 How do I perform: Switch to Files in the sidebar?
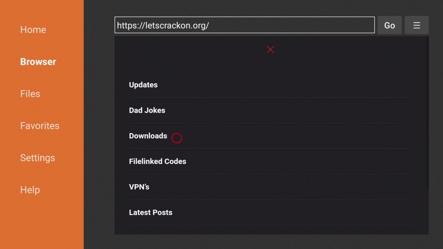[30, 94]
